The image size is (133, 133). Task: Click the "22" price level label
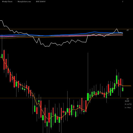click(127, 30)
